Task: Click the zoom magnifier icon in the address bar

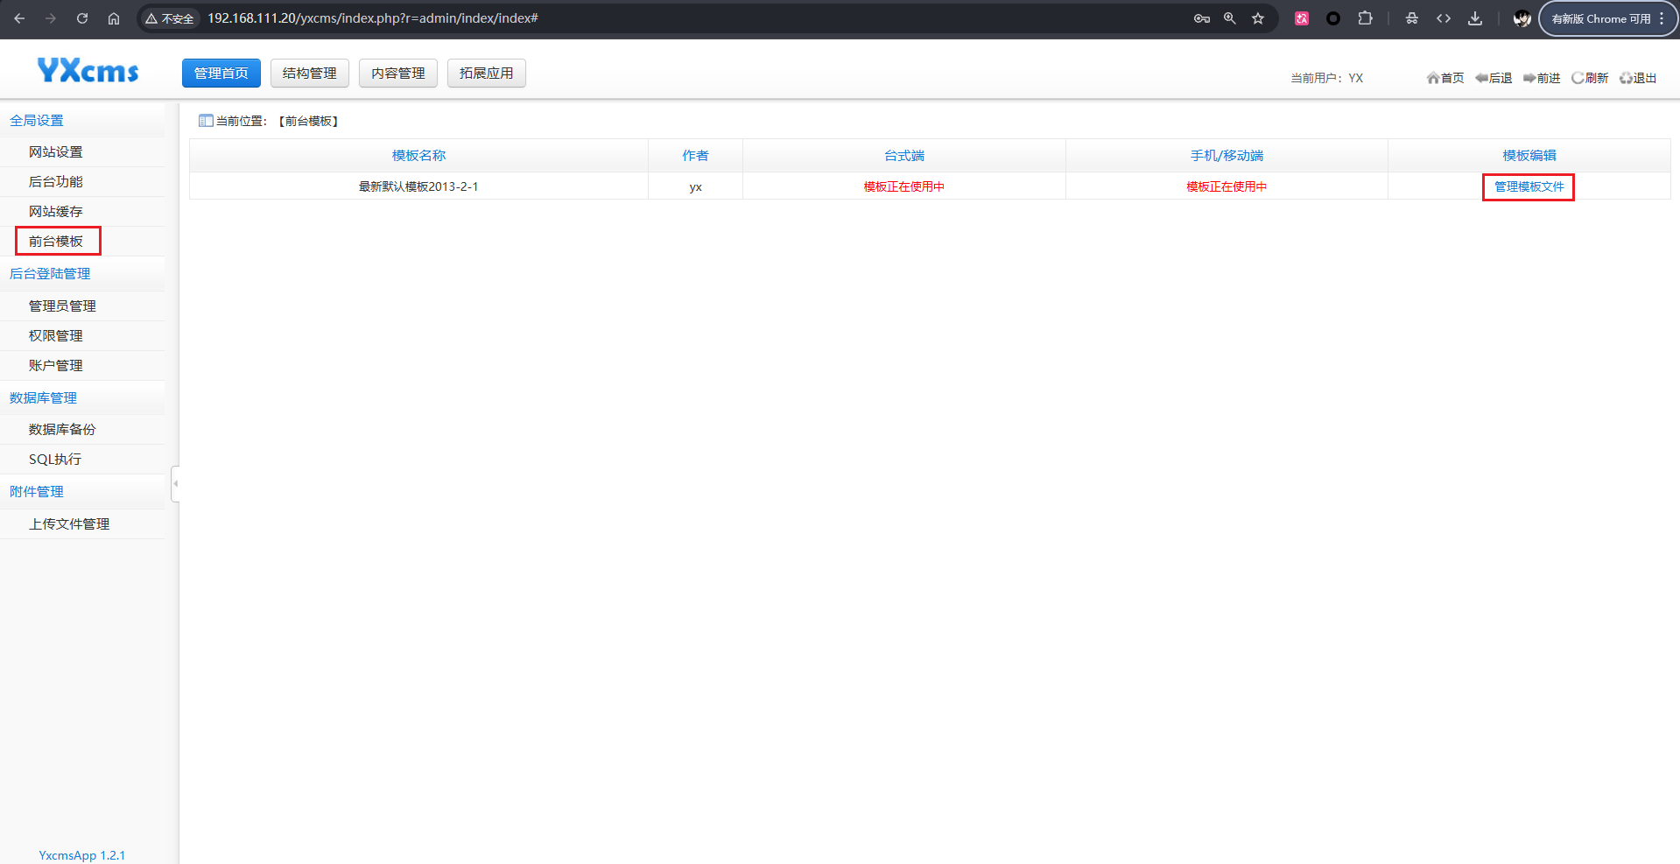Action: pos(1230,18)
